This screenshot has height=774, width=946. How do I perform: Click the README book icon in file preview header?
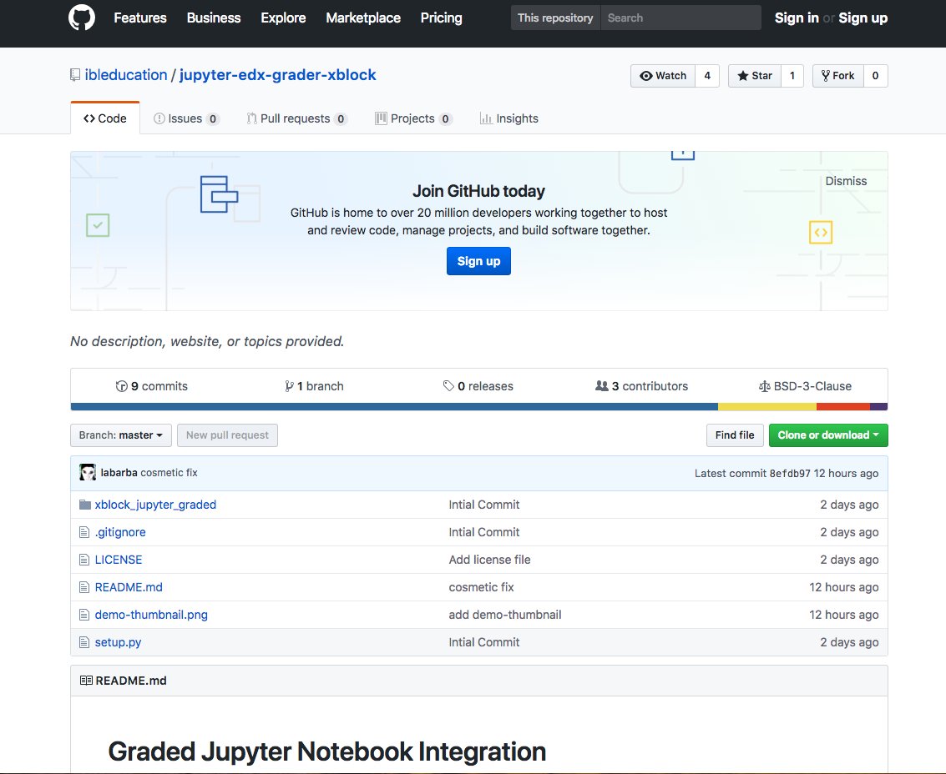[86, 680]
